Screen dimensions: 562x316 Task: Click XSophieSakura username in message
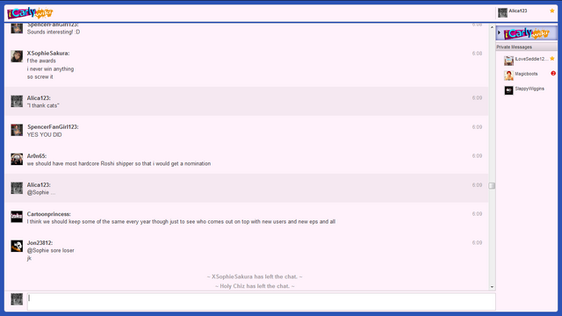tap(48, 53)
